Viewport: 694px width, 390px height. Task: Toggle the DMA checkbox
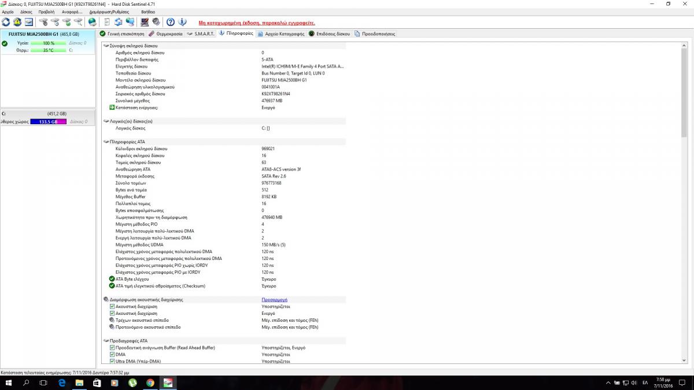112,355
